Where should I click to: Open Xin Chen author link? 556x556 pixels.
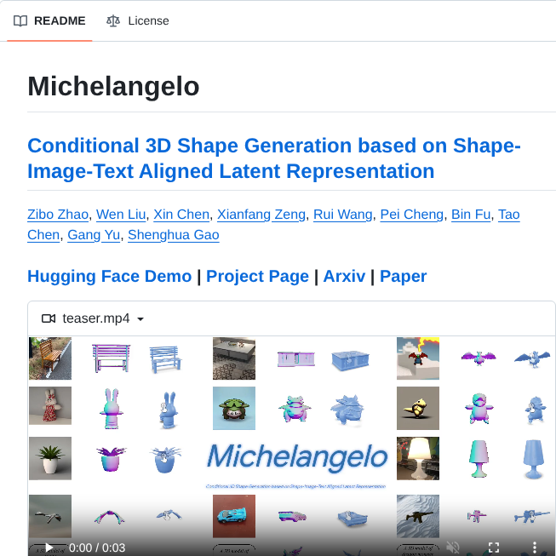click(181, 215)
